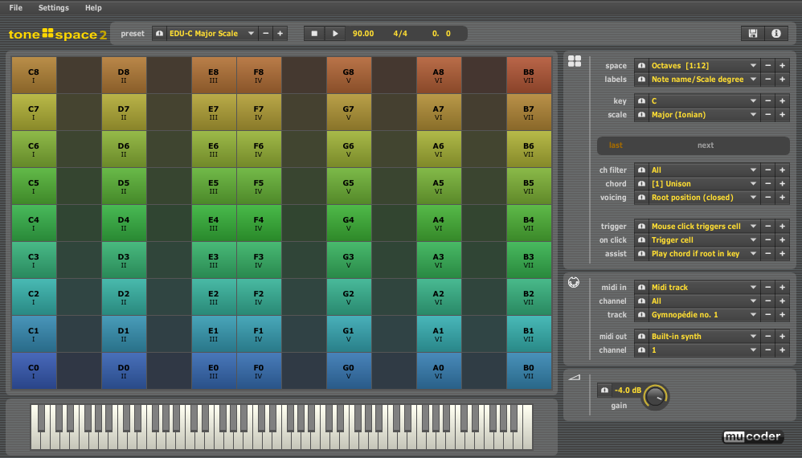Open trigger dropdown Mouse click triggers cell
This screenshot has height=458, width=802.
click(x=704, y=226)
